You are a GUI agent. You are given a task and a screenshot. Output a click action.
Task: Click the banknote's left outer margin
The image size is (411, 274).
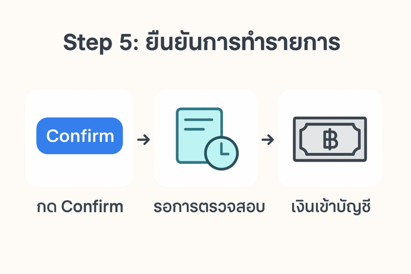(x=296, y=139)
